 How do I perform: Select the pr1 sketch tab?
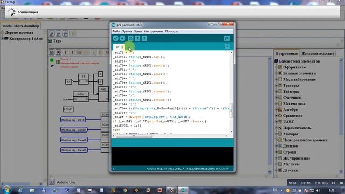(x=120, y=47)
